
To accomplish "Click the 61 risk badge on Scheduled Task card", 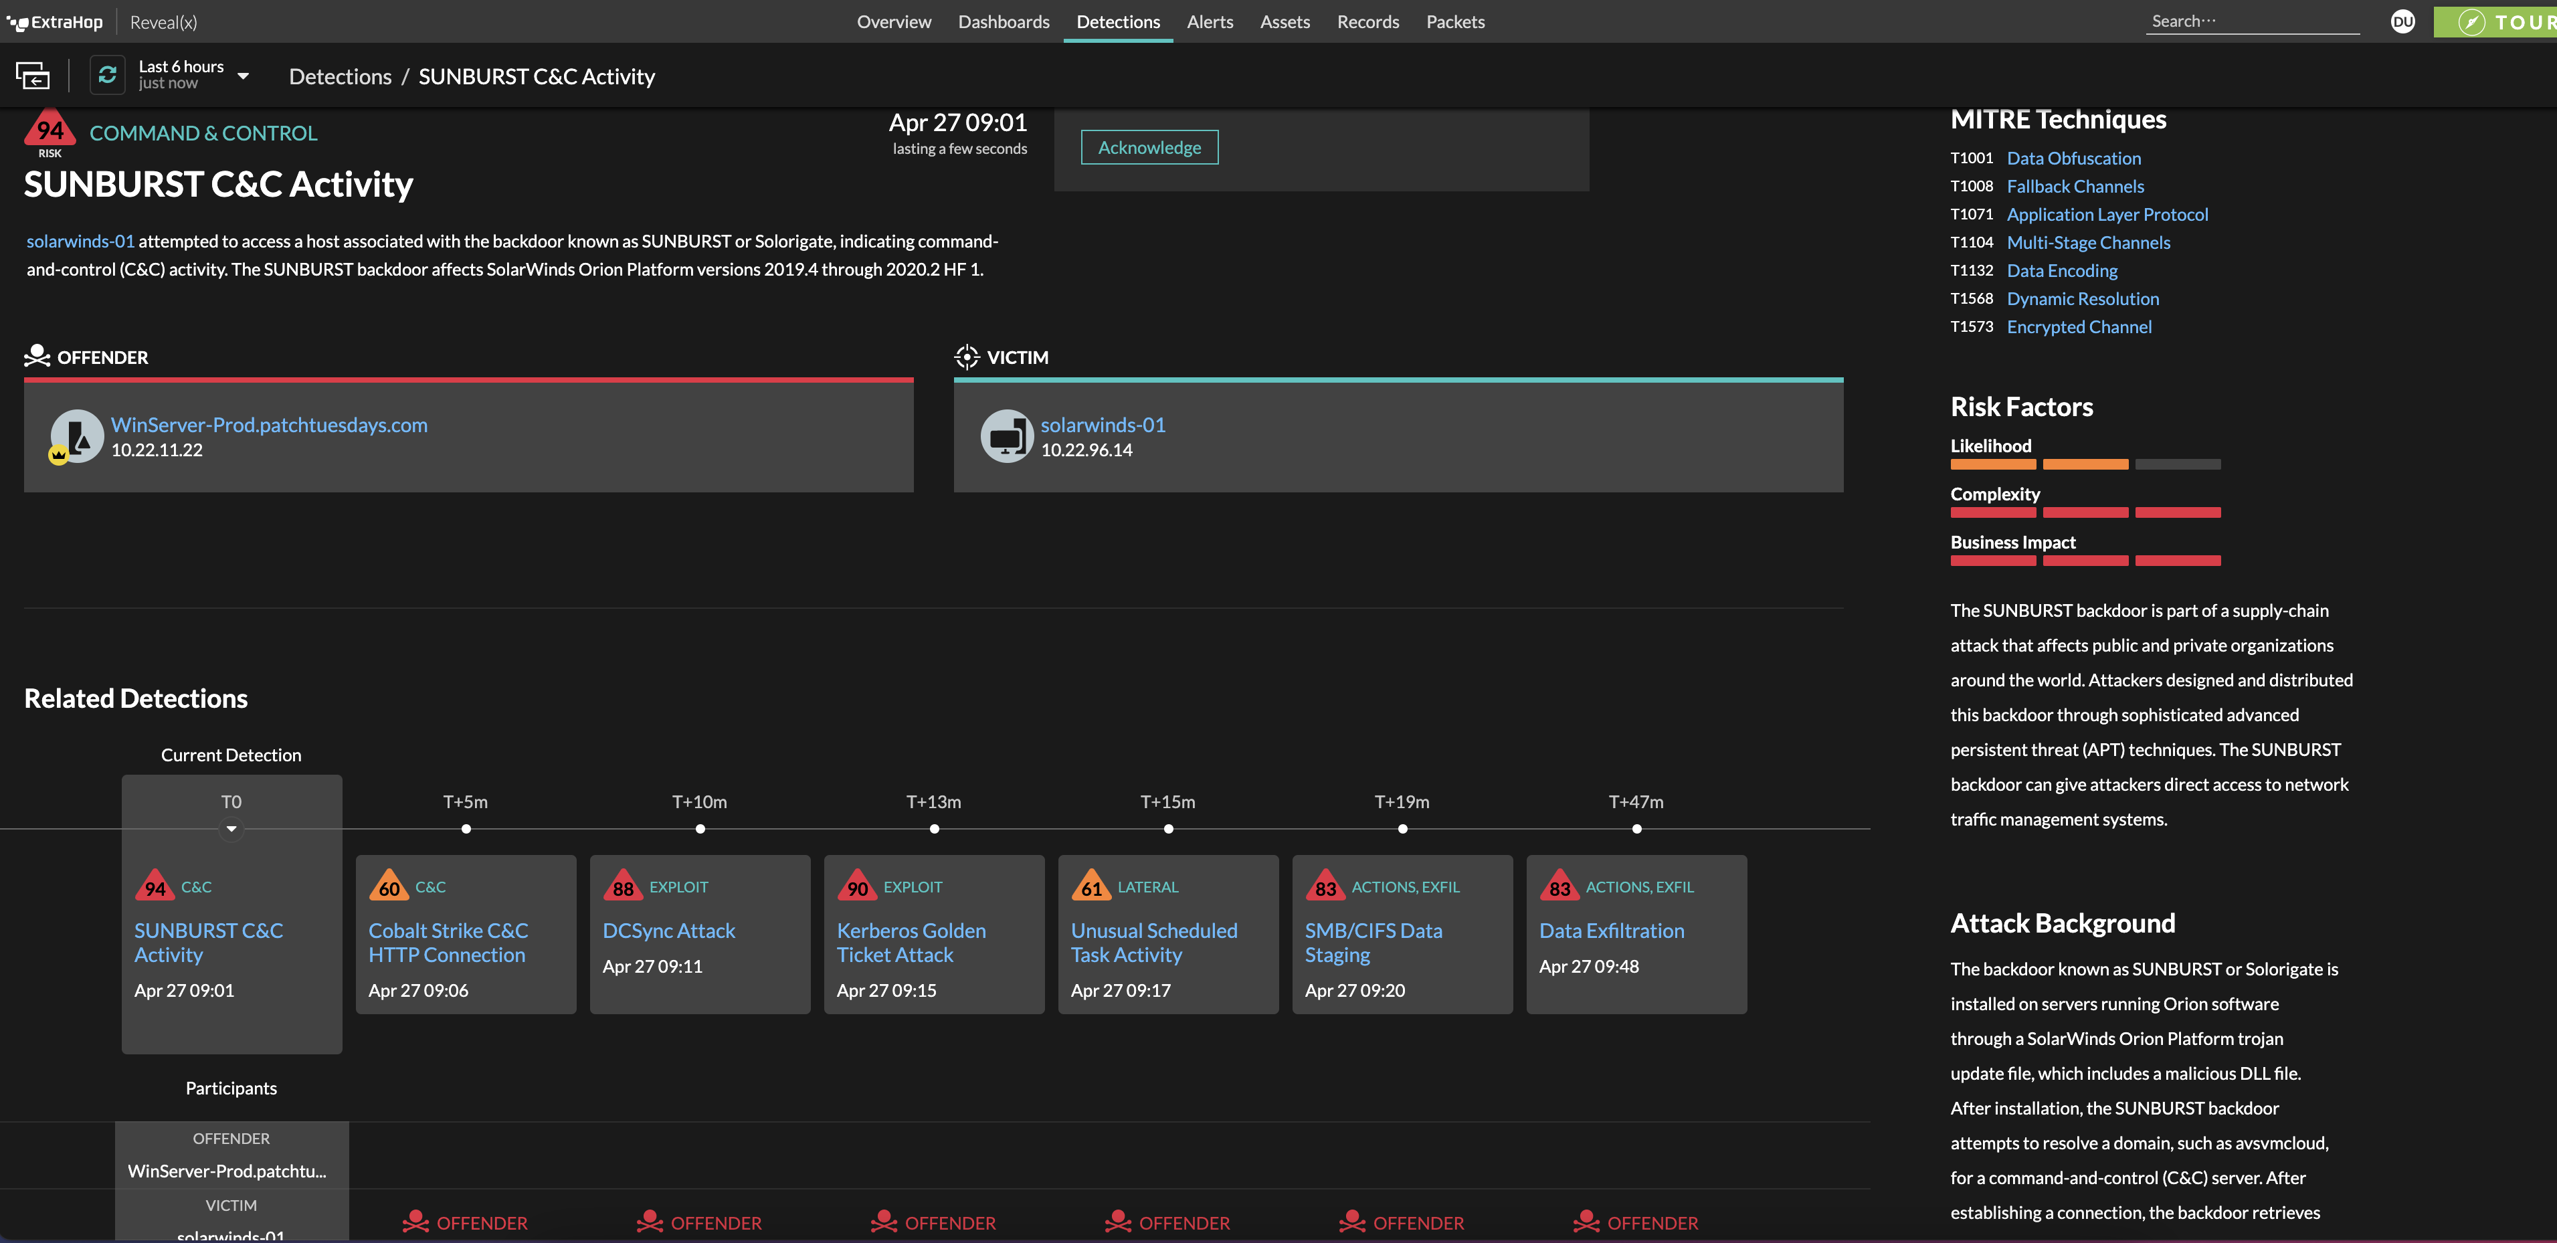I will (x=1092, y=886).
